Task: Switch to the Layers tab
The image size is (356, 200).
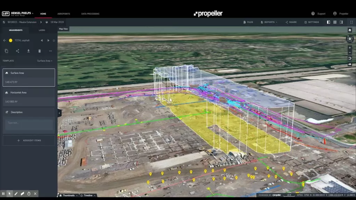Action: coord(42,30)
